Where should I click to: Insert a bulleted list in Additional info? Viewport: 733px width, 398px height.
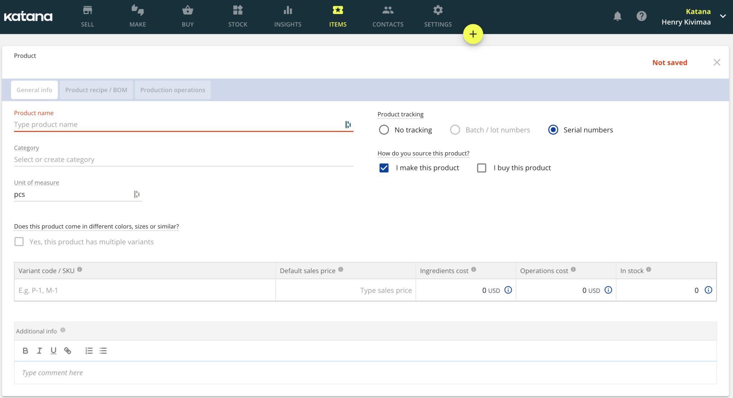pyautogui.click(x=103, y=350)
